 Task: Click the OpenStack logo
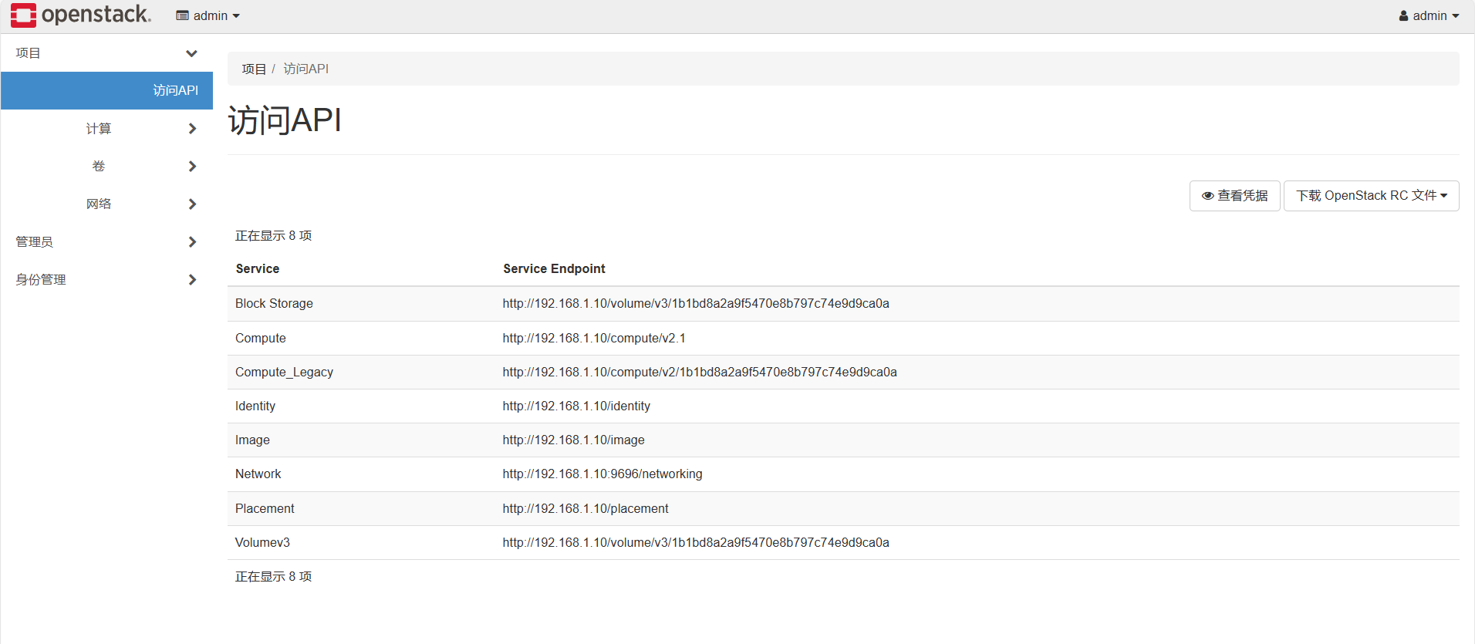click(80, 15)
